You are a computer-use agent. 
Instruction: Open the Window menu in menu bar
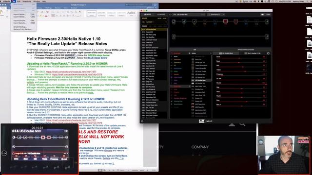pyautogui.click(x=37, y=1)
